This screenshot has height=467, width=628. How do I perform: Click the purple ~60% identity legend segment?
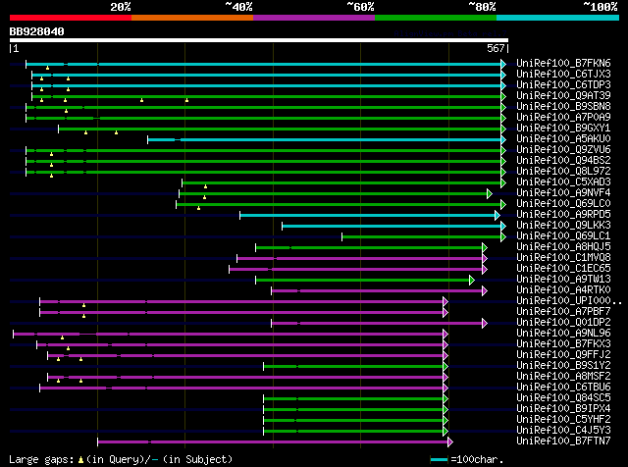pyautogui.click(x=314, y=18)
